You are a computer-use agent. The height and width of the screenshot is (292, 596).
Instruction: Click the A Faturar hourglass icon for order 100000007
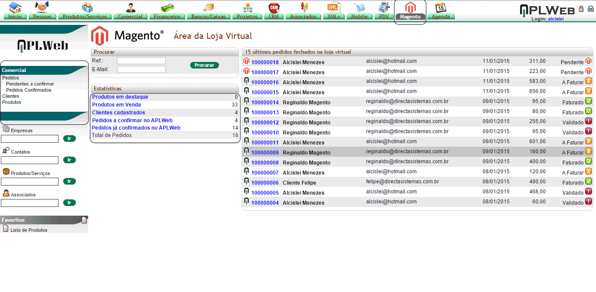click(x=589, y=171)
